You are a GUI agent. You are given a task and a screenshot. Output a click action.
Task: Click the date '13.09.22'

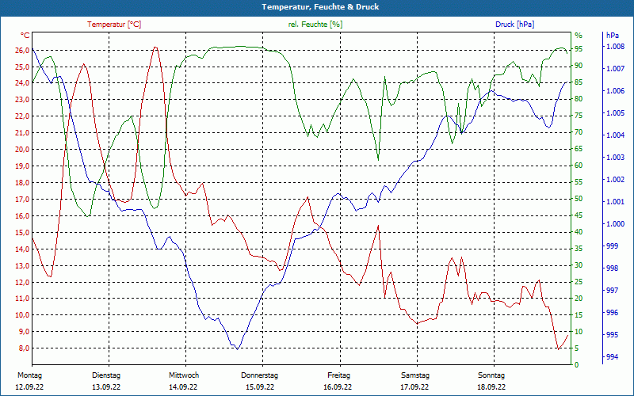point(106,387)
